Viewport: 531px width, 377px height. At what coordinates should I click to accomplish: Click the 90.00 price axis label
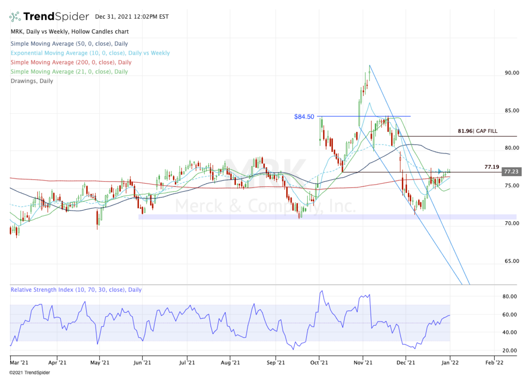pyautogui.click(x=512, y=73)
